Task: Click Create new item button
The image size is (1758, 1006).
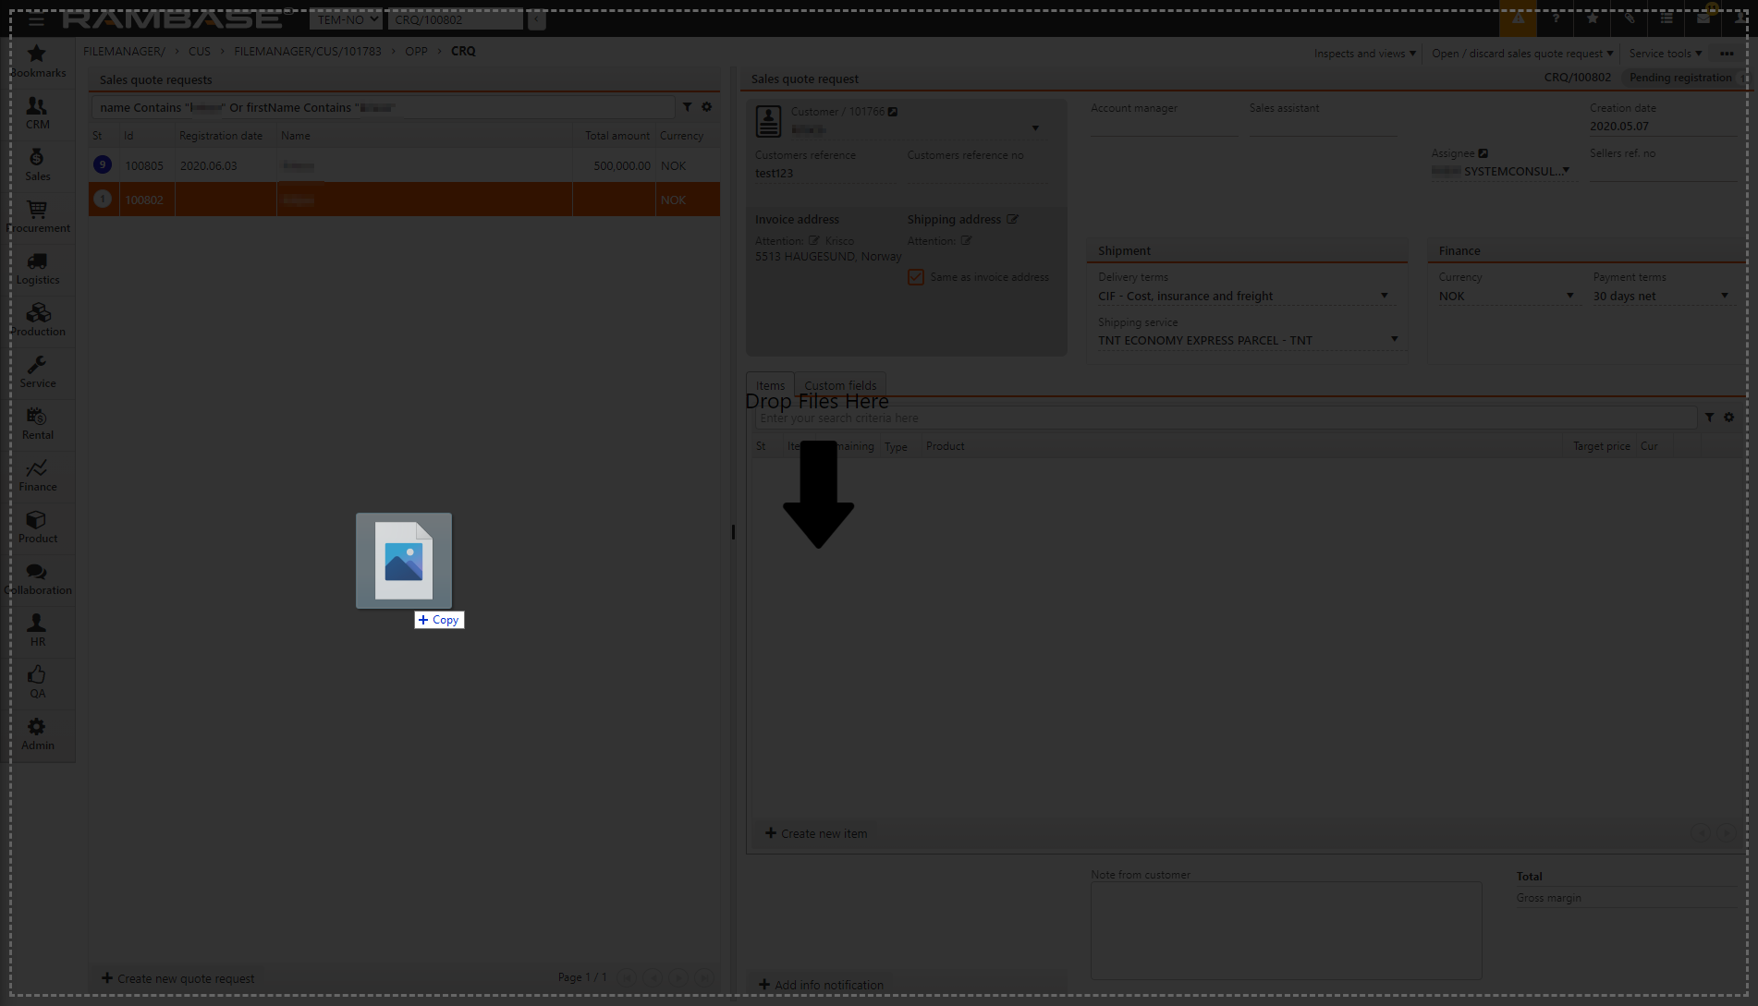Action: click(816, 833)
